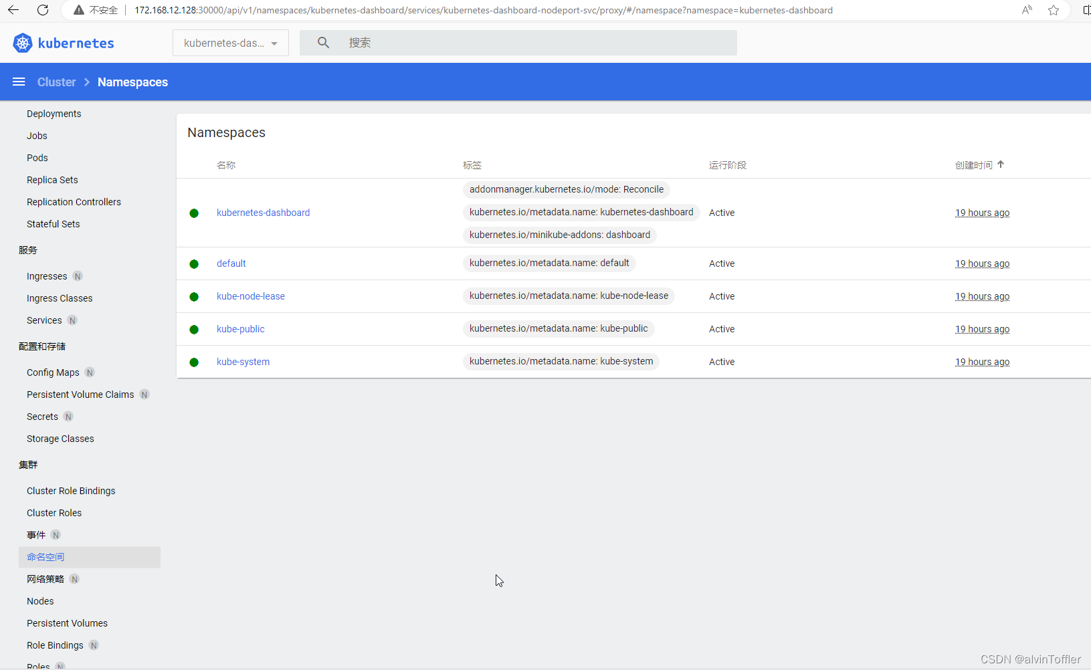Toggle the hamburger navigation menu

coord(19,82)
